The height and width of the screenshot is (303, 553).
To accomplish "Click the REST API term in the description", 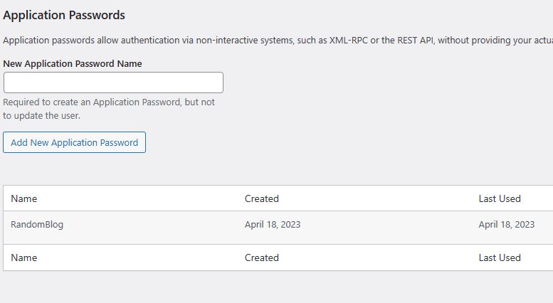I will [413, 41].
